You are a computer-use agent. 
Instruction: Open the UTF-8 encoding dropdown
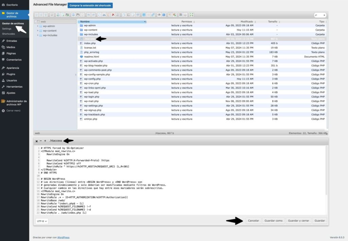[x=42, y=221]
